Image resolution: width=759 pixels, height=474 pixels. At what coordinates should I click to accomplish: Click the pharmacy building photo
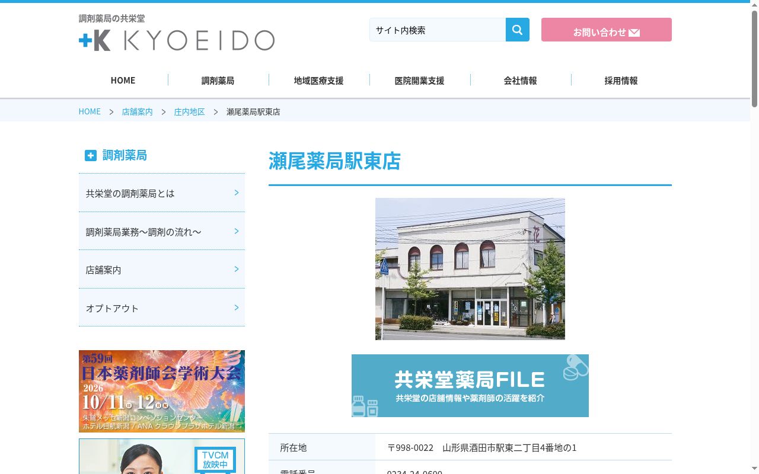tap(470, 269)
